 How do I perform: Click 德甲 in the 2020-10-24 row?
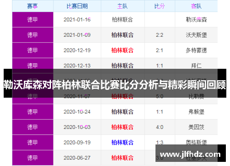tap(32, 112)
